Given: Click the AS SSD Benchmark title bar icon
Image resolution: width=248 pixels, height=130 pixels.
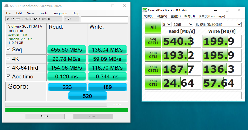Looking at the screenshot, I should tap(6, 6).
